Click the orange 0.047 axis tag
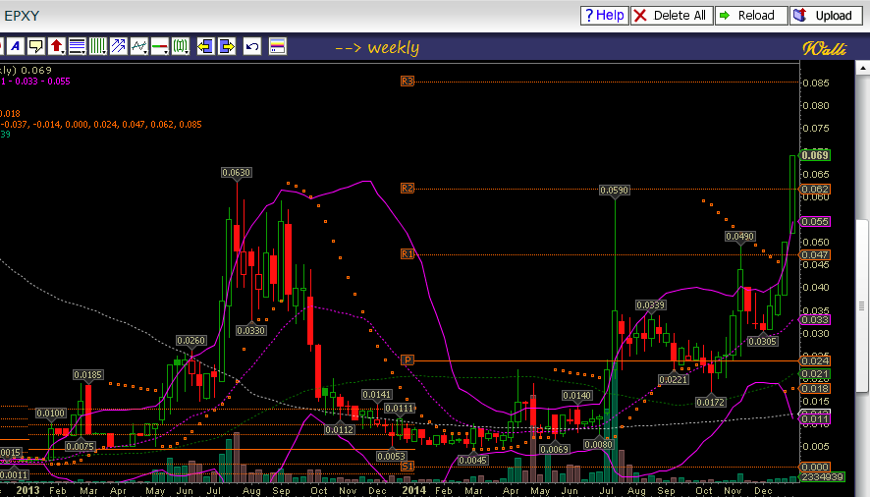 pos(814,255)
